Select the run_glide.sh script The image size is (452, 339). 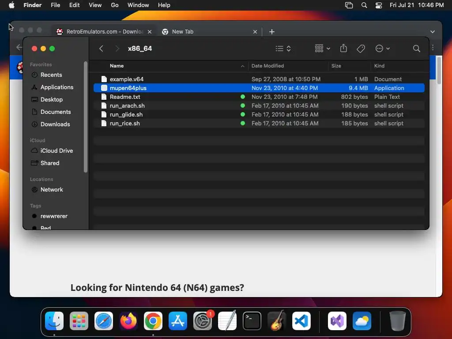pos(259,114)
